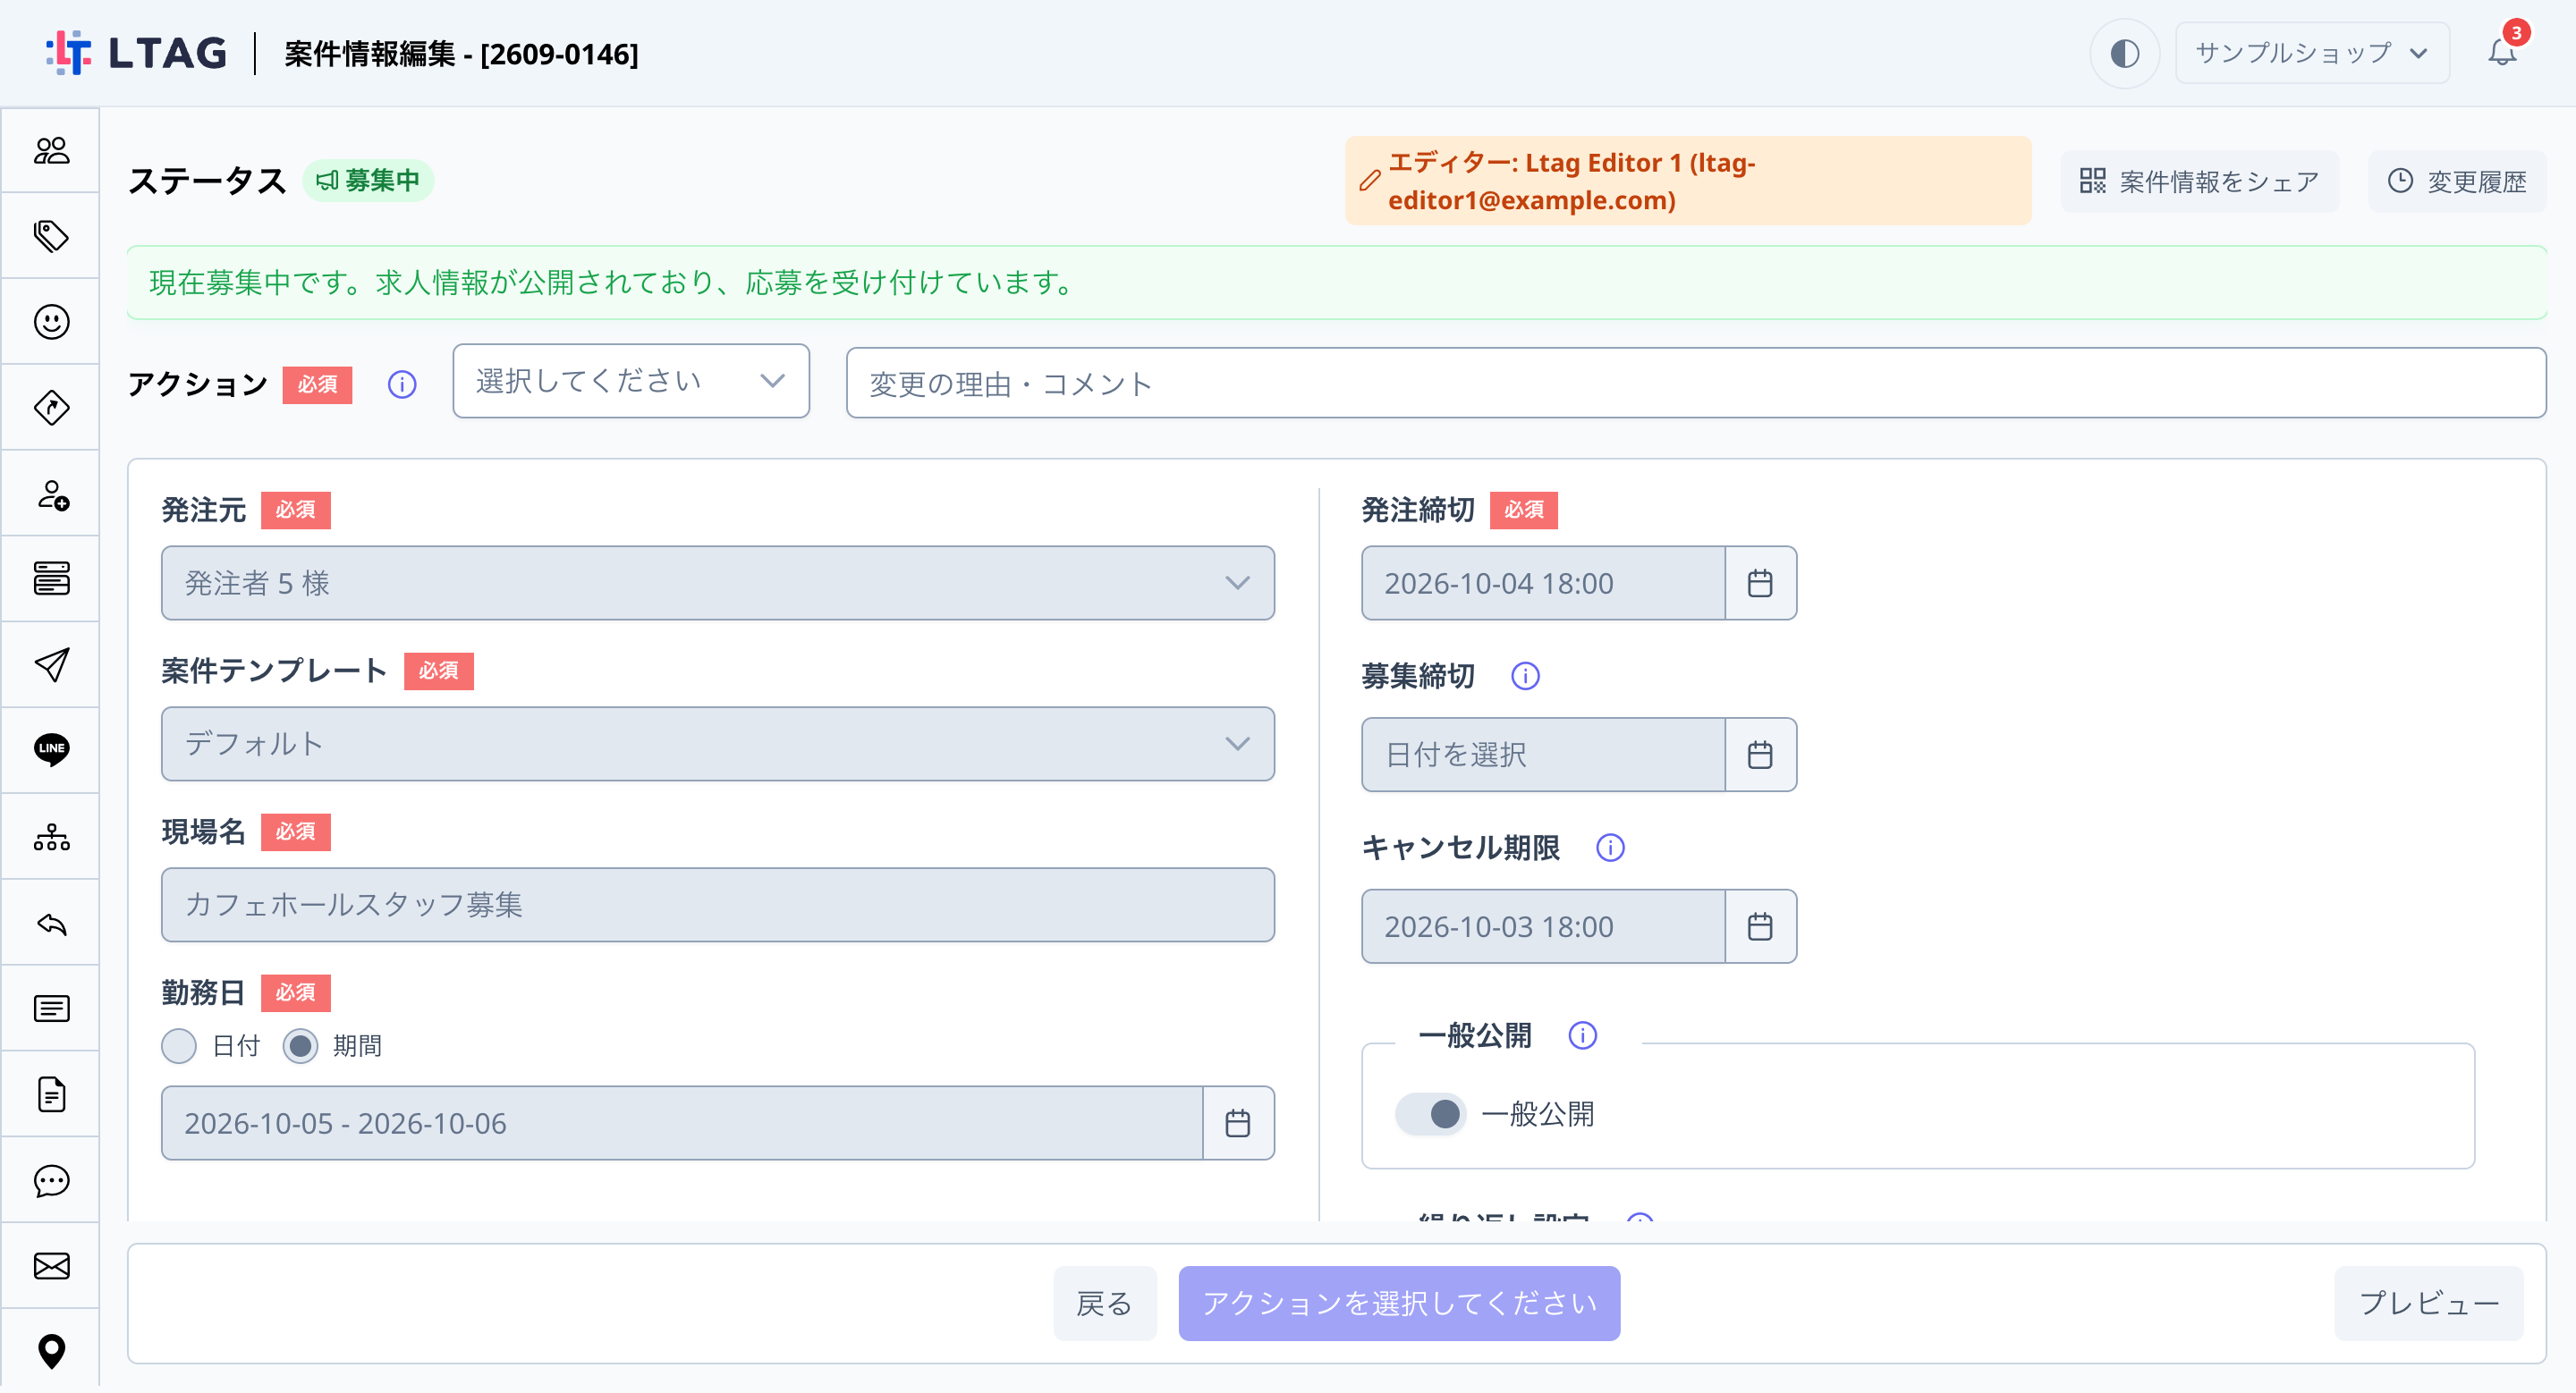
Task: Focus the 変更の理由・コメント field
Action: 1696,384
